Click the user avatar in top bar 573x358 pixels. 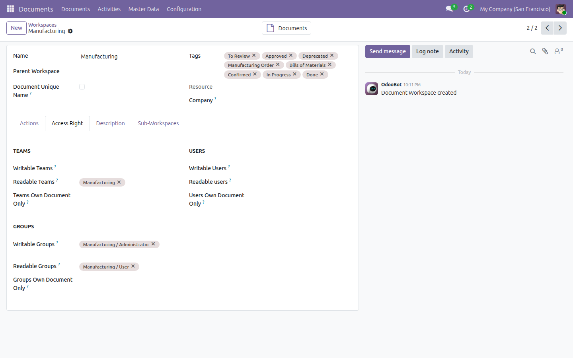561,9
